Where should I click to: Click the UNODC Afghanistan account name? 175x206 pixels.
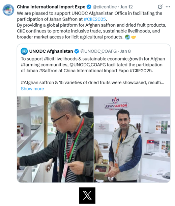pos(51,51)
